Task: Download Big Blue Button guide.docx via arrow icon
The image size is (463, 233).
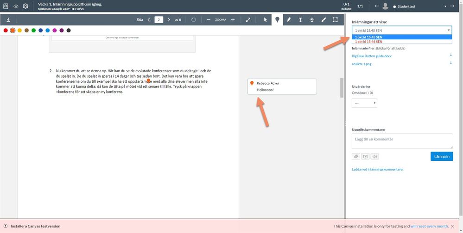Action: point(450,55)
